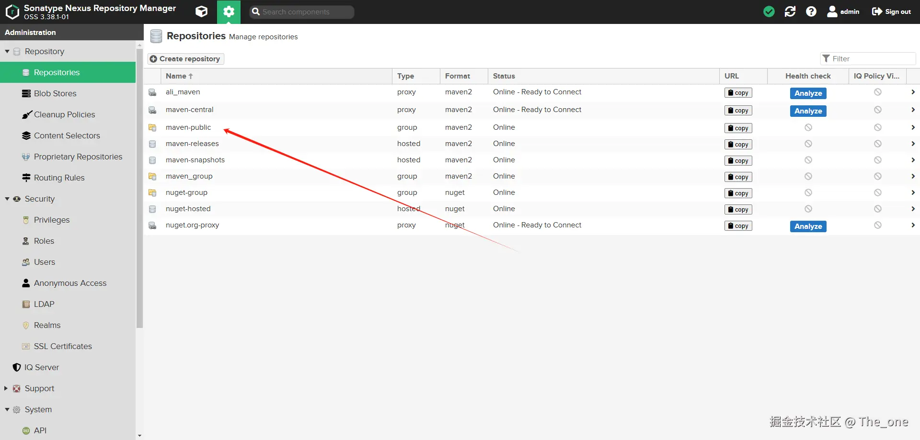Sign out of Nexus
Viewport: 920px width, 440px height.
pos(891,11)
